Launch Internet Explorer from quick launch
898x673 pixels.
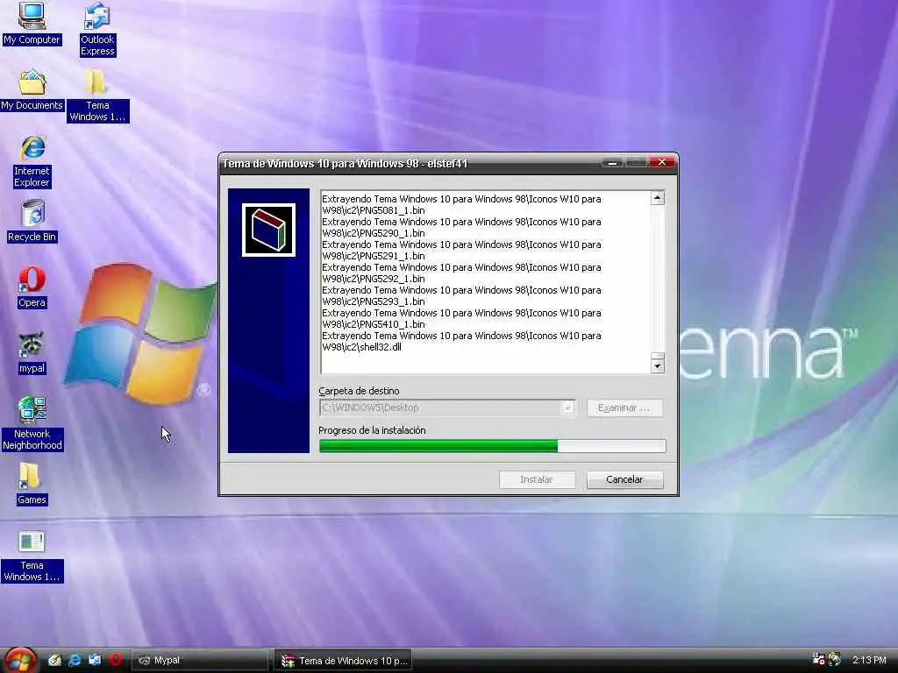point(75,660)
